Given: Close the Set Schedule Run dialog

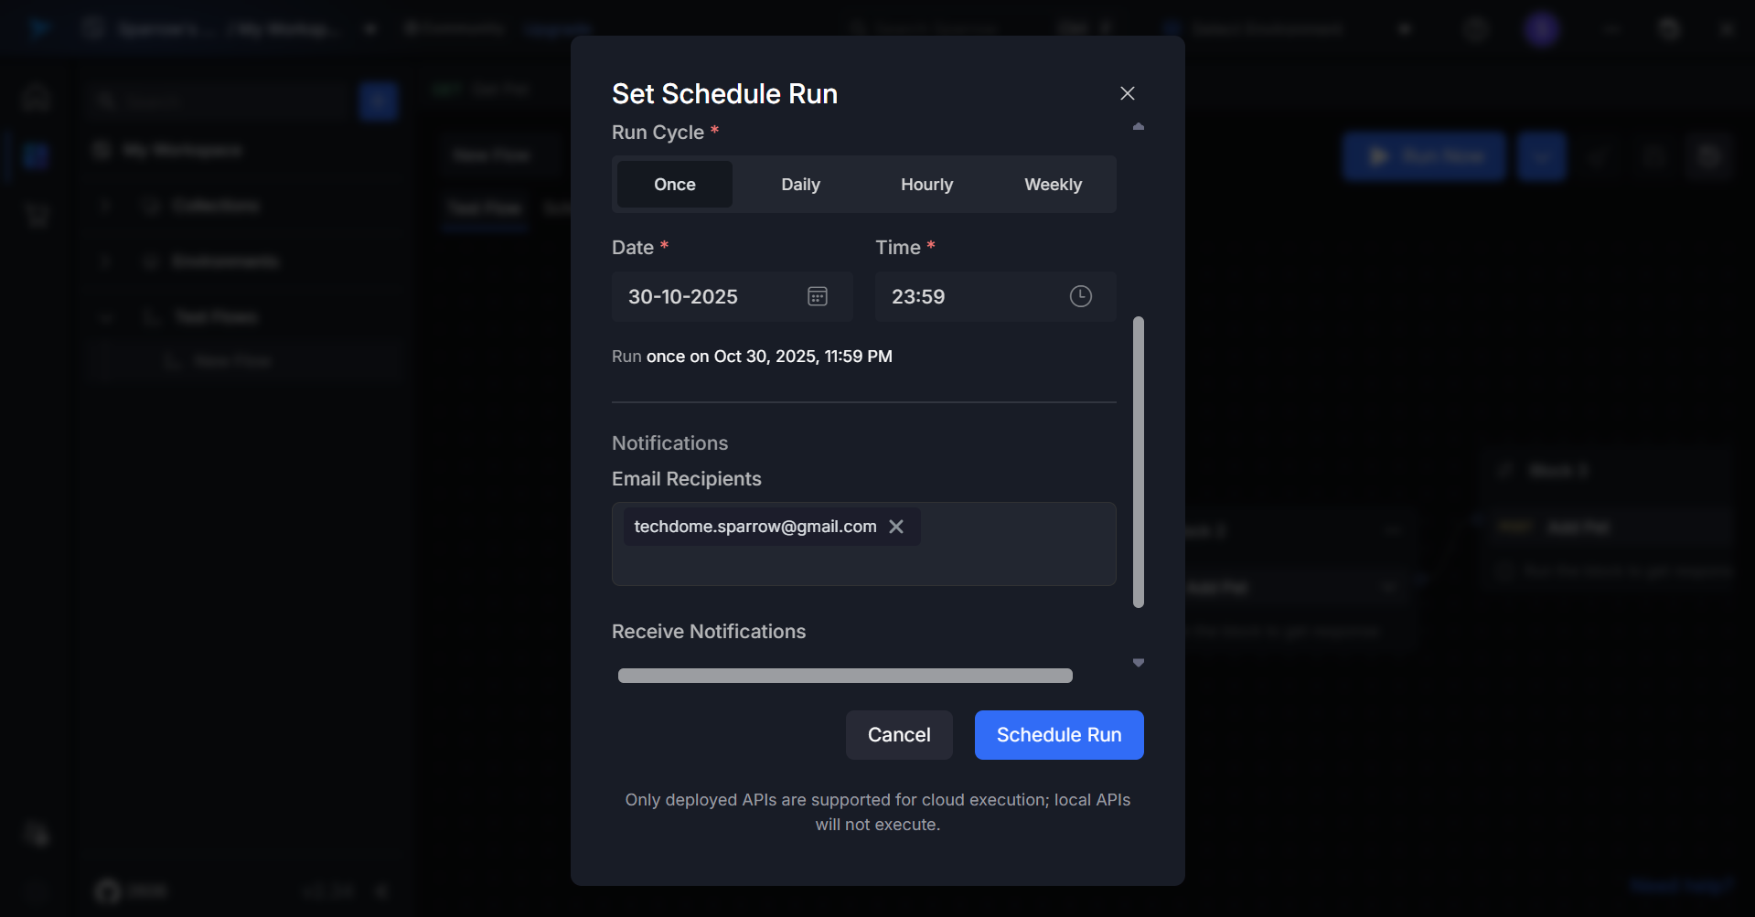Looking at the screenshot, I should (1127, 93).
